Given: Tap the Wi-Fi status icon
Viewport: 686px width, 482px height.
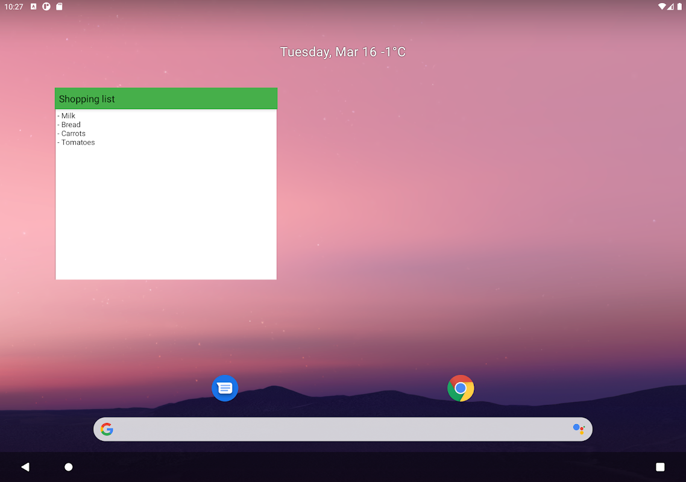Looking at the screenshot, I should click(x=662, y=7).
